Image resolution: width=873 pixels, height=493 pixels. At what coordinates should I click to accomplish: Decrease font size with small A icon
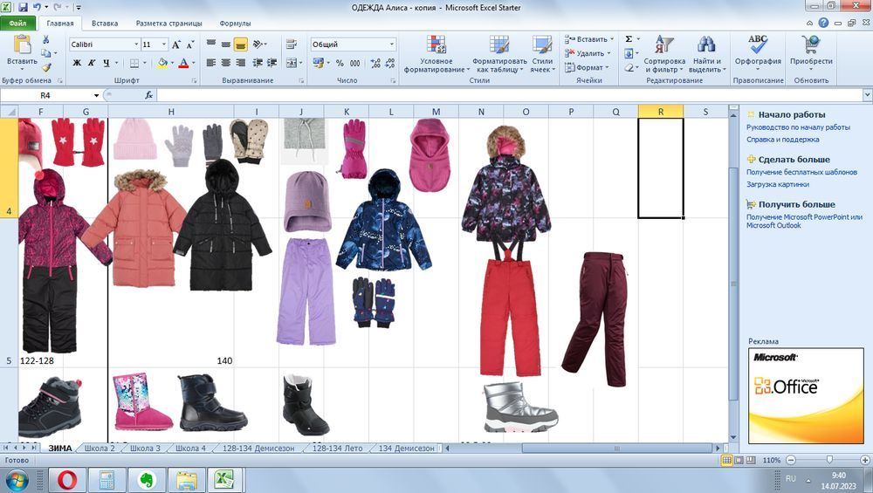coord(189,45)
